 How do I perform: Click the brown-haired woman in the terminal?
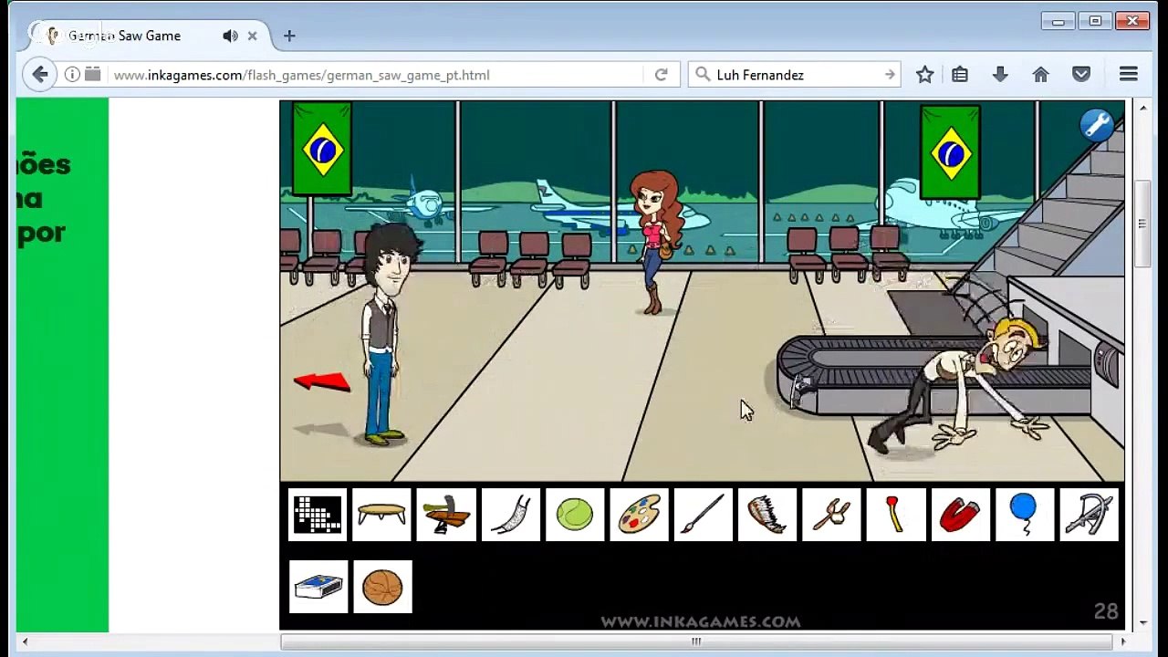coord(657,241)
